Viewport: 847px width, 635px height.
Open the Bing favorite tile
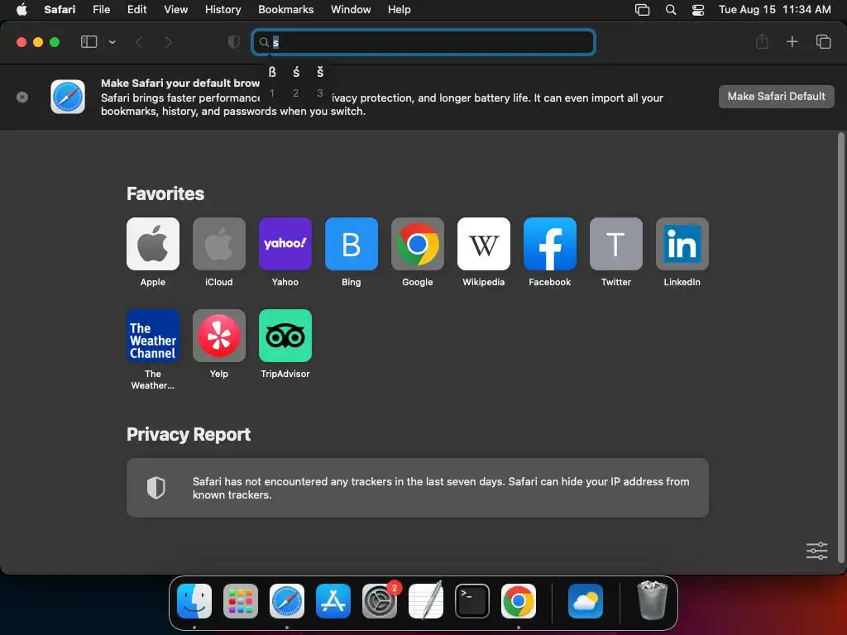351,244
